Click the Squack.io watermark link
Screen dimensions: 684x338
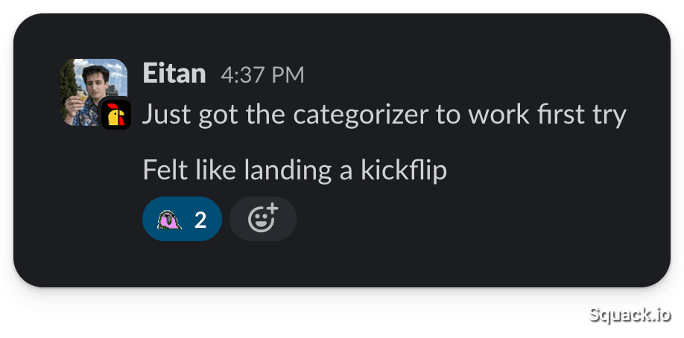[x=629, y=314]
